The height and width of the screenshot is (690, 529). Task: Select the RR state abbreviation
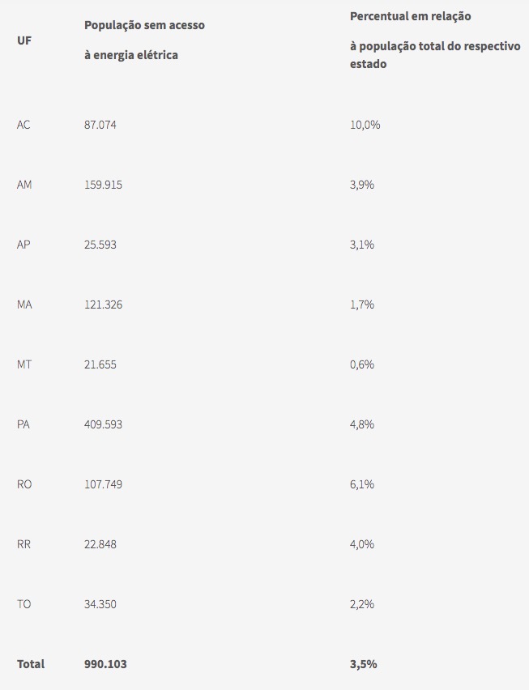[23, 544]
